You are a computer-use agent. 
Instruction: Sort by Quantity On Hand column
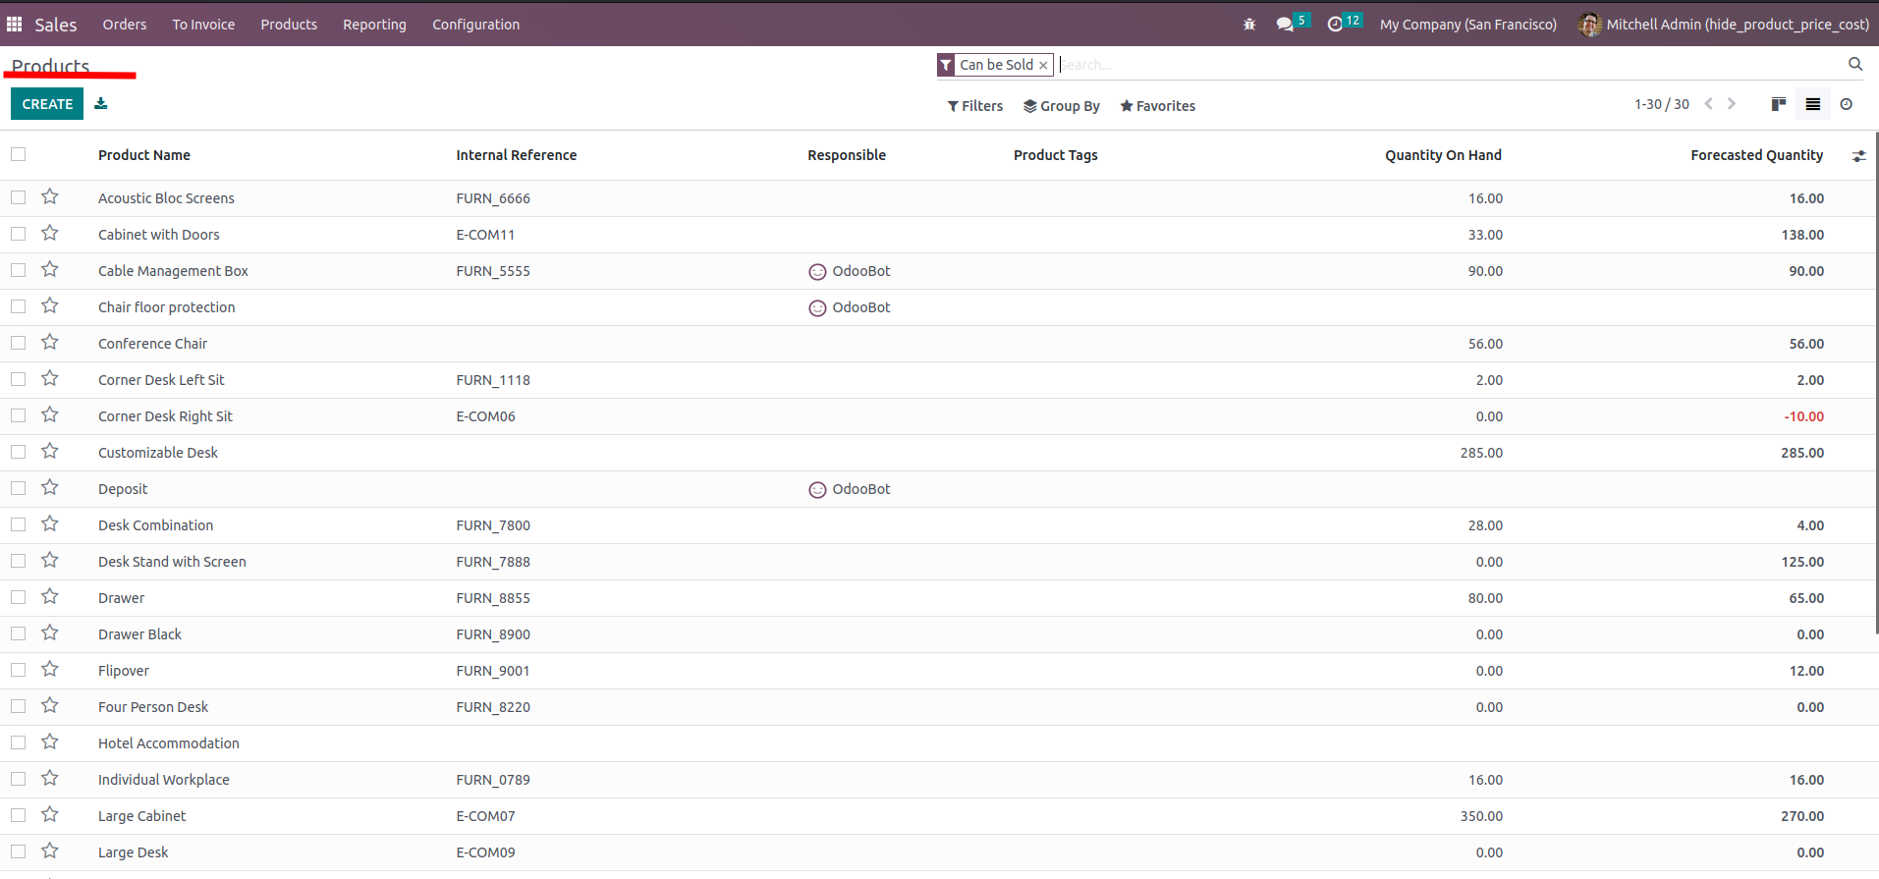[1443, 155]
